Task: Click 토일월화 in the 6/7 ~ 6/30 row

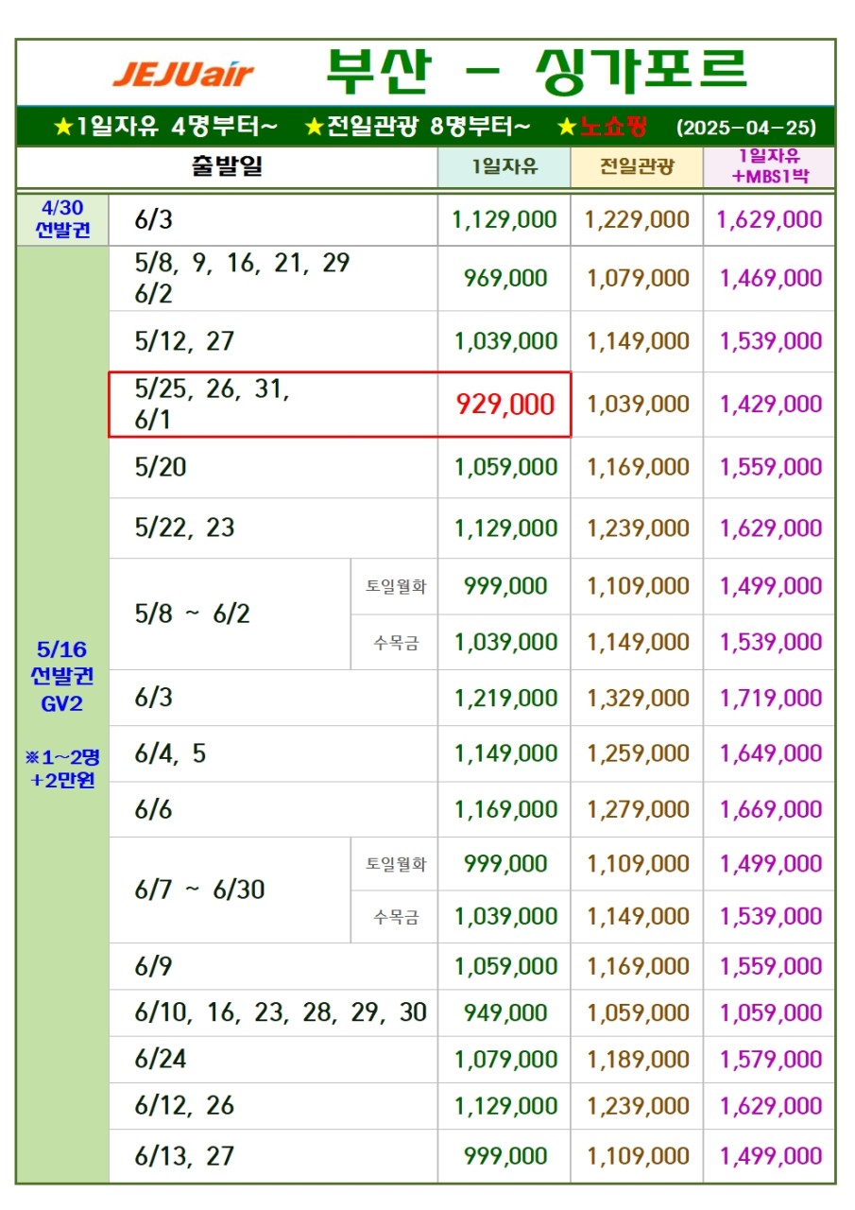Action: 396,864
